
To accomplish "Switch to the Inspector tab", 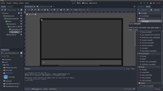I will pos(141,7).
